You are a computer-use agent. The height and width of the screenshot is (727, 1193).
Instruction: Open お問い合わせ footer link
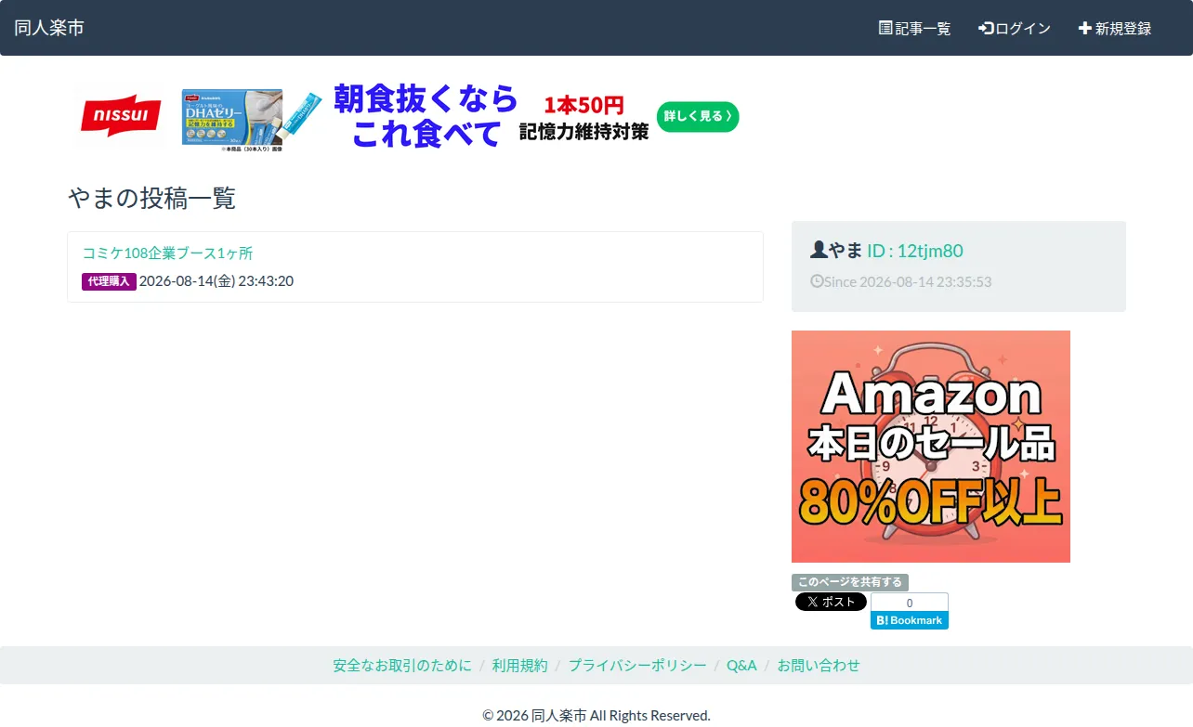click(819, 665)
